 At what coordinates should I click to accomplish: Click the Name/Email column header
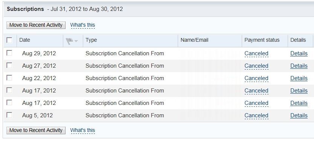click(x=194, y=40)
